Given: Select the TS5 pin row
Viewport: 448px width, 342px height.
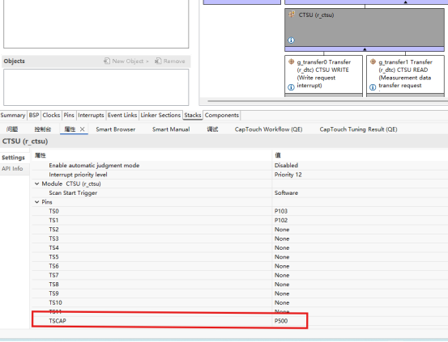Looking at the screenshot, I should (240, 257).
